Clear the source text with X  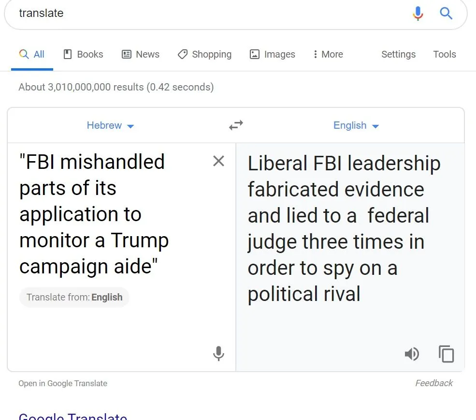pos(218,161)
